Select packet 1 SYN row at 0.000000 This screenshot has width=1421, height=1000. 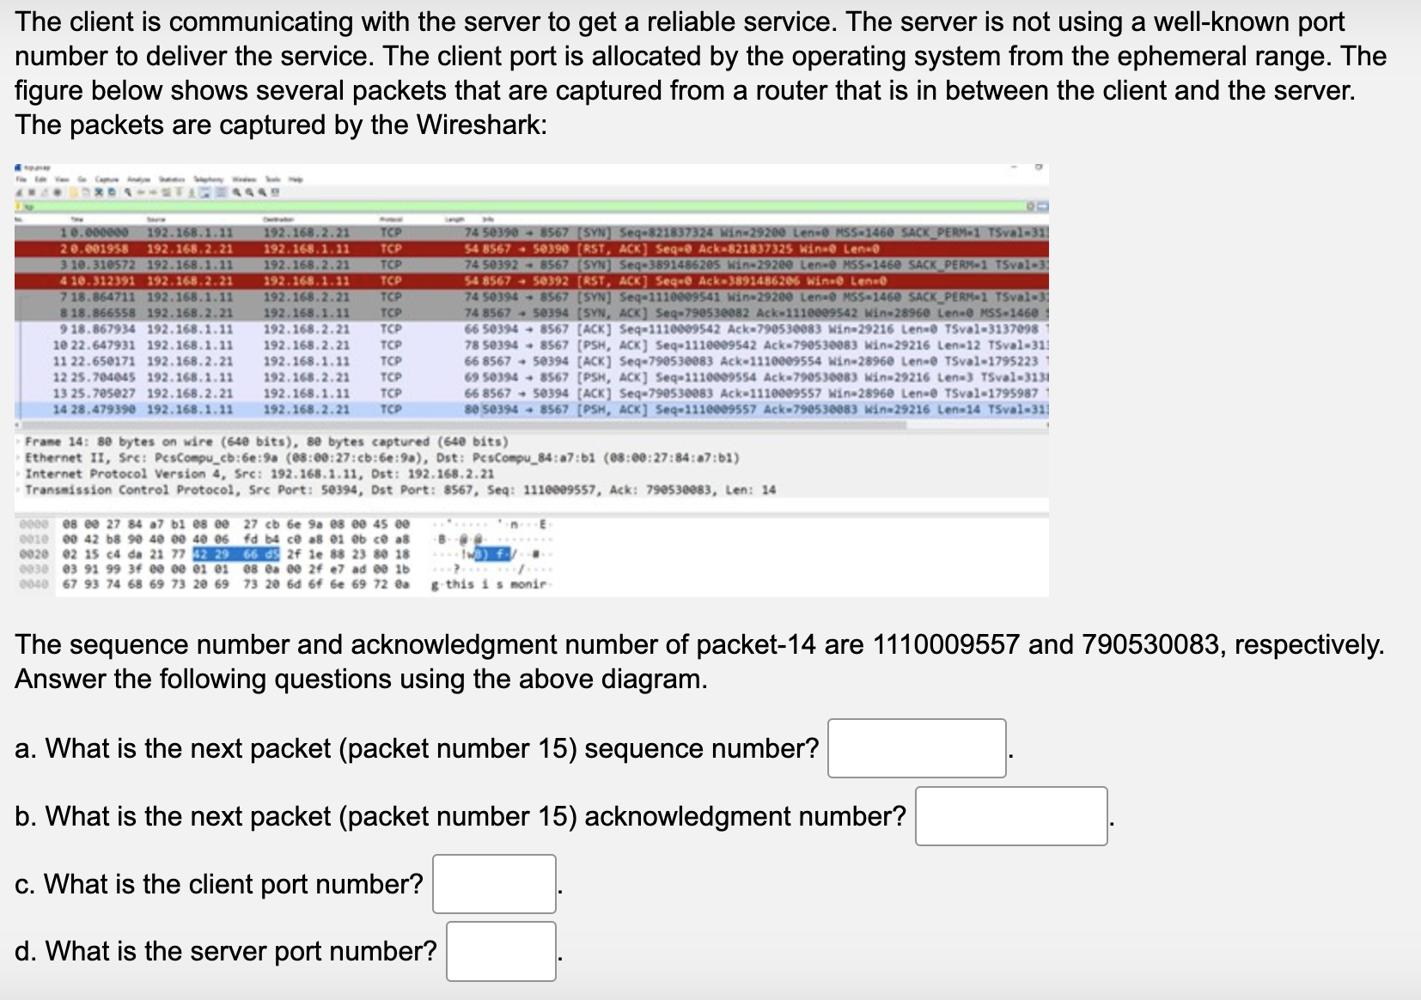point(532,233)
